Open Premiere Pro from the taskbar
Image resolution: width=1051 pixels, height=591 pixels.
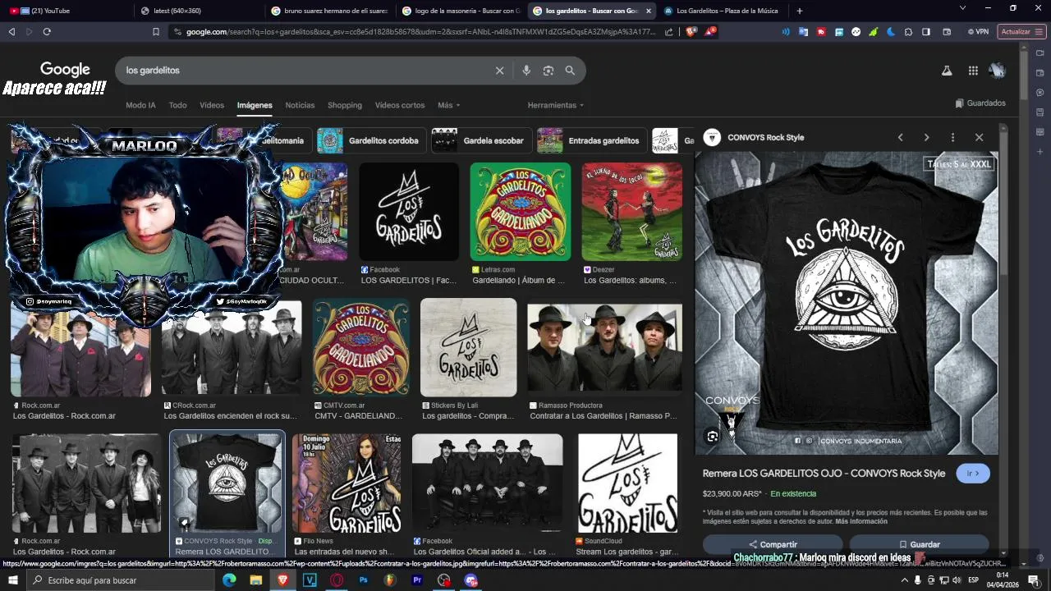coord(417,580)
